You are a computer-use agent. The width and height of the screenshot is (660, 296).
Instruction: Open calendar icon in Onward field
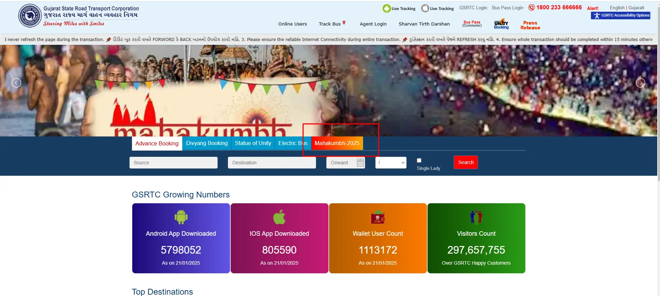[360, 163]
